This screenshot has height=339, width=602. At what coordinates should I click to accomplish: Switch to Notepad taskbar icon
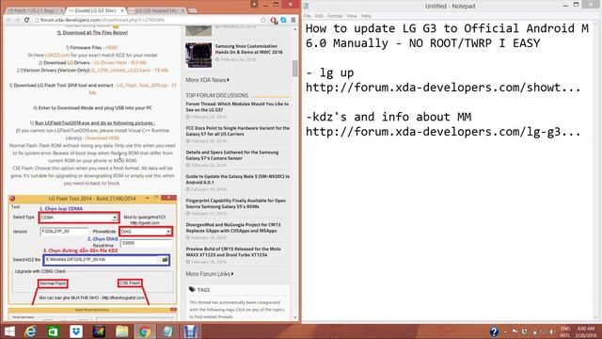click(x=167, y=331)
